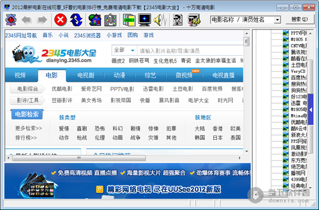Click the 影评/工具 category button

point(28,100)
